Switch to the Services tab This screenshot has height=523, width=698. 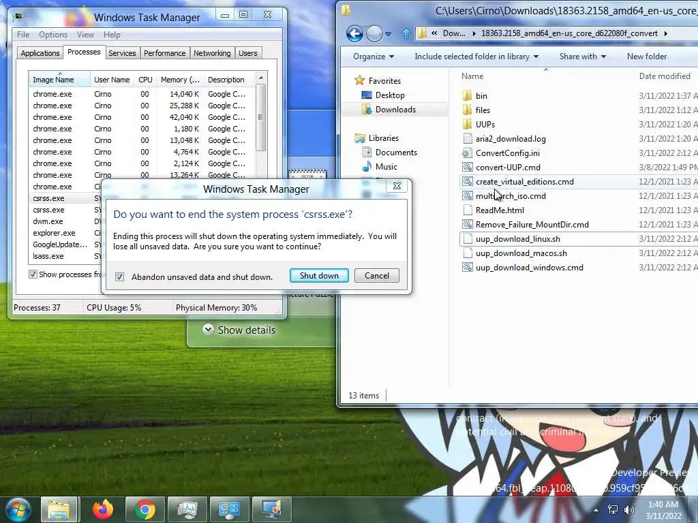(122, 53)
